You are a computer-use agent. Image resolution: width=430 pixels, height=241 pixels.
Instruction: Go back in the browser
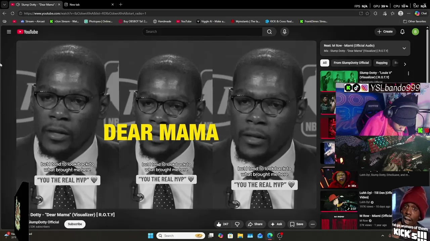(4, 13)
